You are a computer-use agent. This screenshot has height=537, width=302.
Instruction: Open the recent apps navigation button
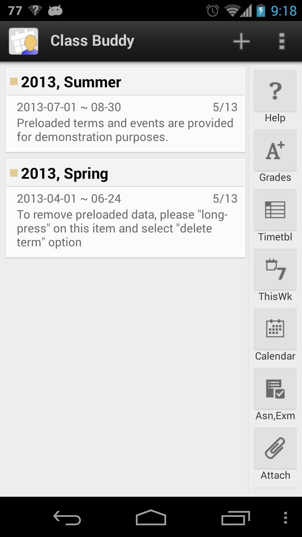235,517
